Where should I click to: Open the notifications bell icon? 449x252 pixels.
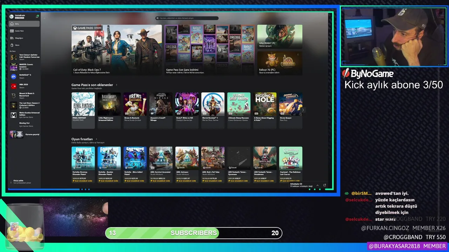[37, 16]
